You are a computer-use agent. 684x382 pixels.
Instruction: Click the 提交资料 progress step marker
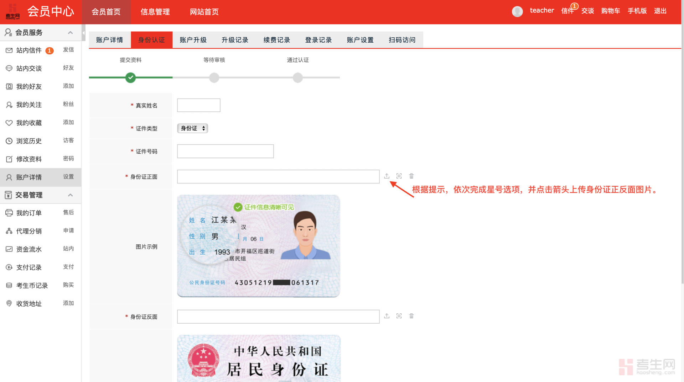click(x=130, y=78)
